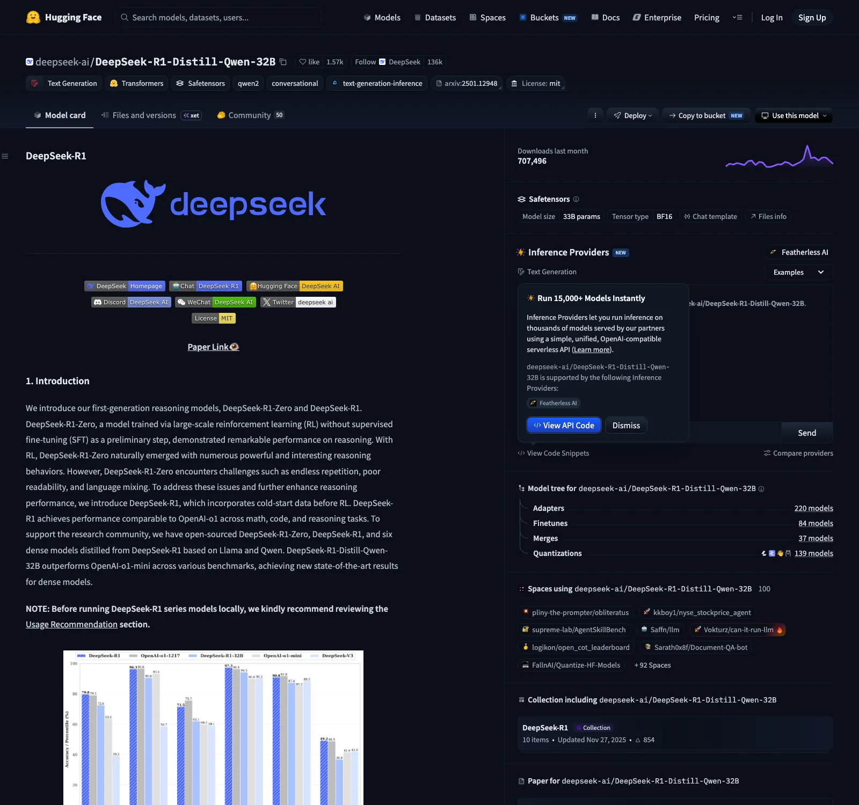Open Docs in top navigation
This screenshot has height=805, width=859.
[x=605, y=17]
